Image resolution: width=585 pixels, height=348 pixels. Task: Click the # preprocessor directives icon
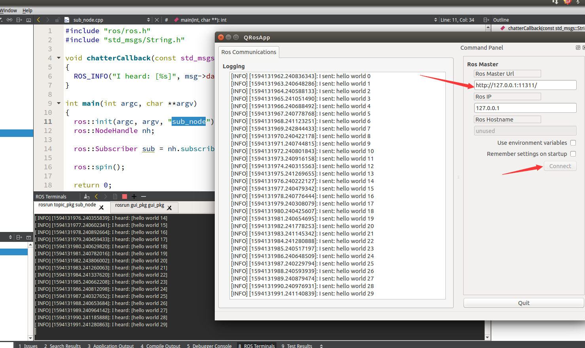[167, 20]
